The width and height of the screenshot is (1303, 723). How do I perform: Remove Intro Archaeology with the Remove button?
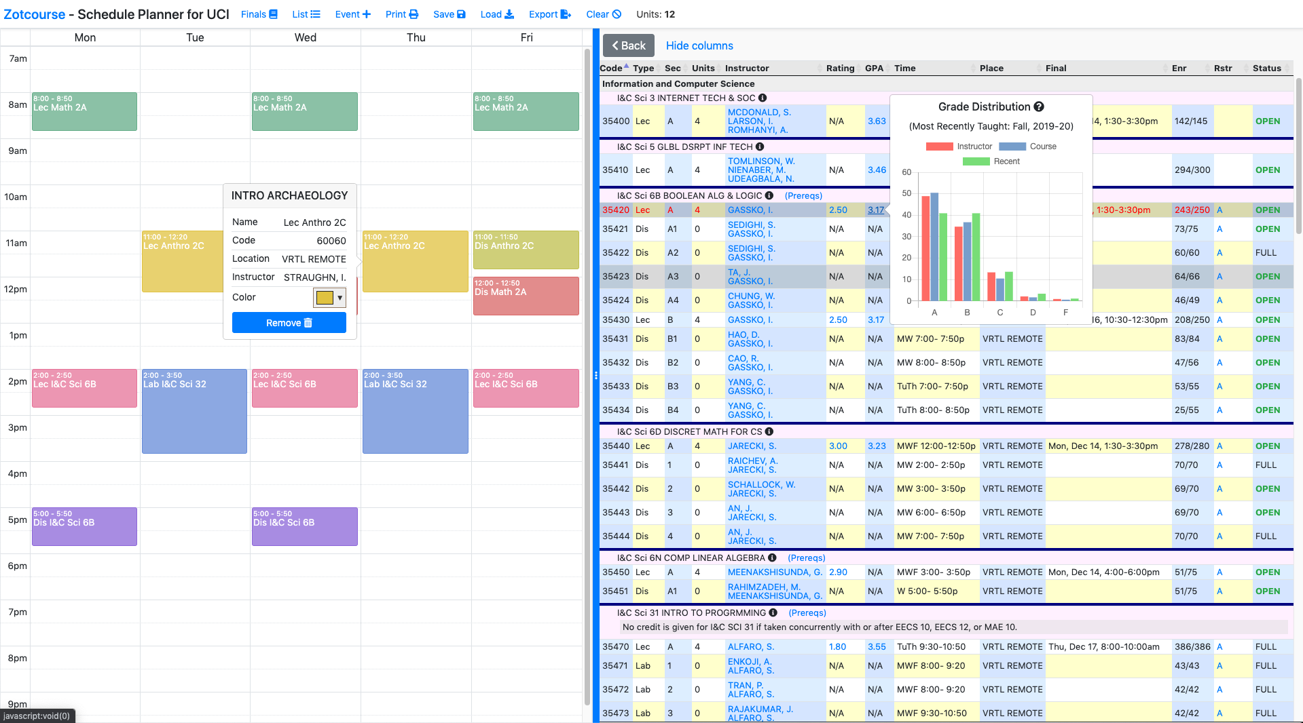(289, 323)
